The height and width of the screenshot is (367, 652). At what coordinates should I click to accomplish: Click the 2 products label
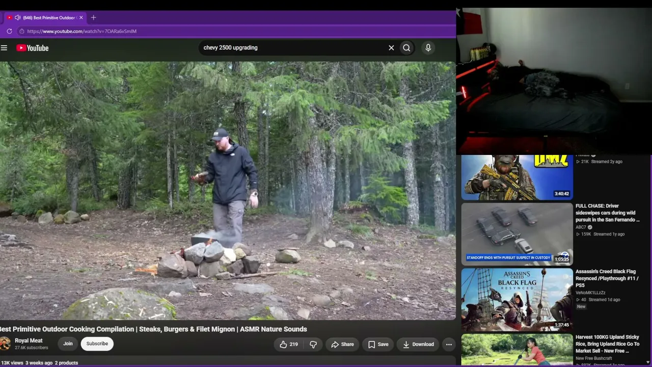click(67, 363)
